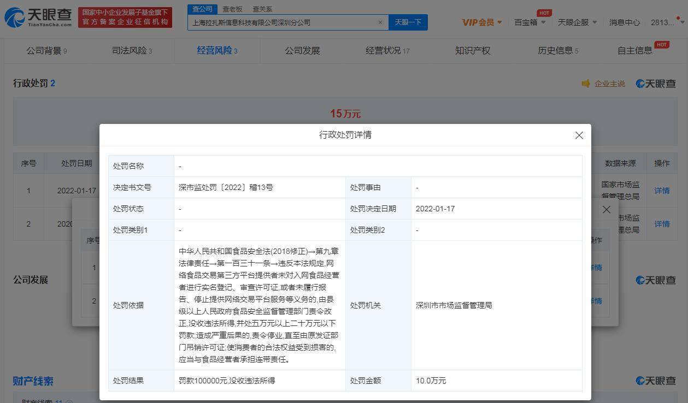Viewport: 688px width, 403px height.
Task: Click the 天眼查 watermark logo beside 企业主说
Action: pos(656,84)
